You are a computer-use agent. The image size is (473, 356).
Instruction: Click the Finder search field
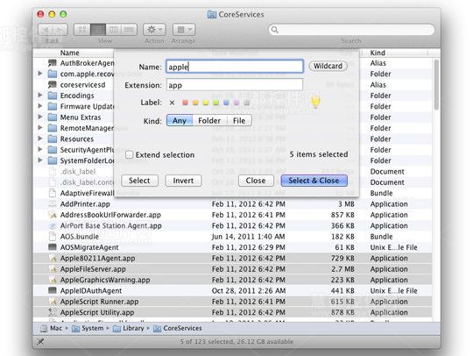pyautogui.click(x=351, y=30)
